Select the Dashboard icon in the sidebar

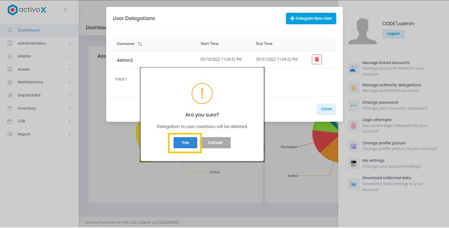pos(9,30)
